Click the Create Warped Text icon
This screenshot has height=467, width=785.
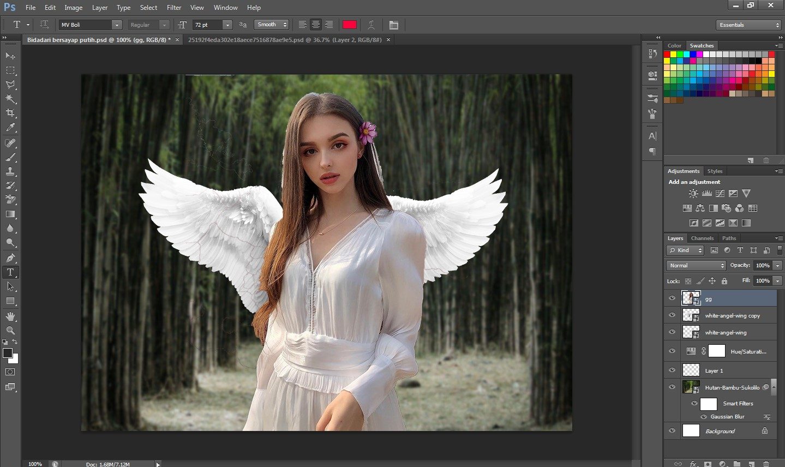pyautogui.click(x=371, y=25)
